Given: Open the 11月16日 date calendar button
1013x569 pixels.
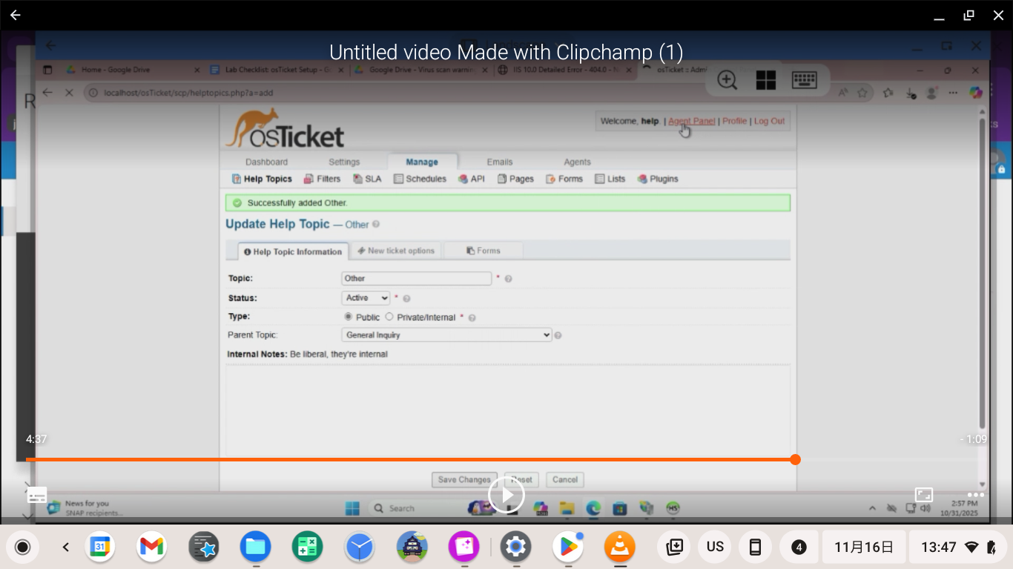Looking at the screenshot, I should (864, 547).
